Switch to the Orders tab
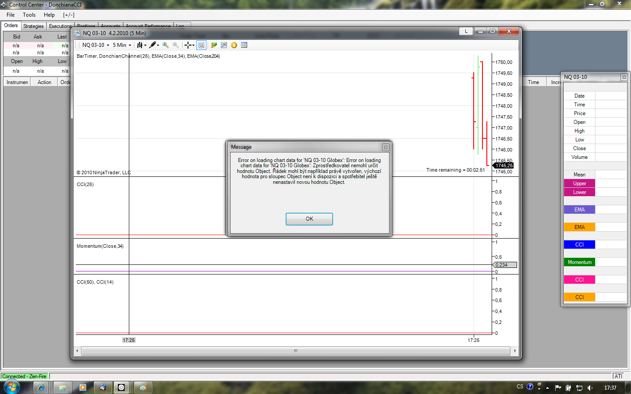Viewport: 631px width, 394px height. (11, 25)
